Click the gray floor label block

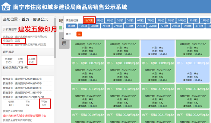click(x=64, y=41)
